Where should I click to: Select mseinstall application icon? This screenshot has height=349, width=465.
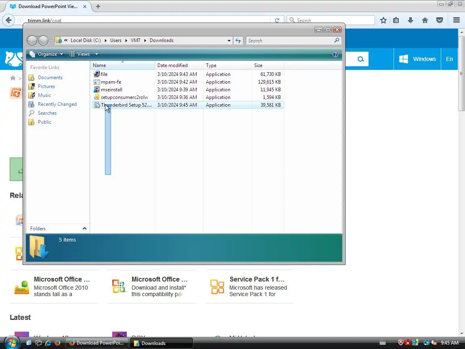coord(97,90)
